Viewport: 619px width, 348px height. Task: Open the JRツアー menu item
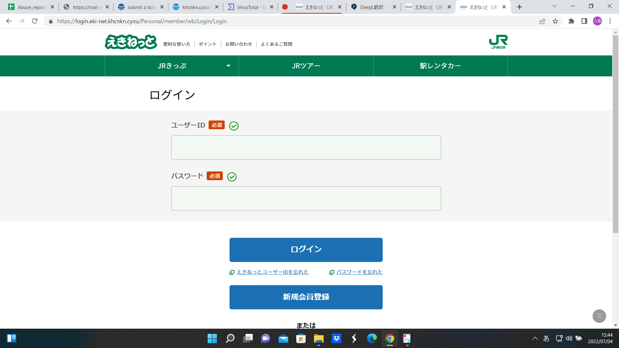tap(306, 66)
